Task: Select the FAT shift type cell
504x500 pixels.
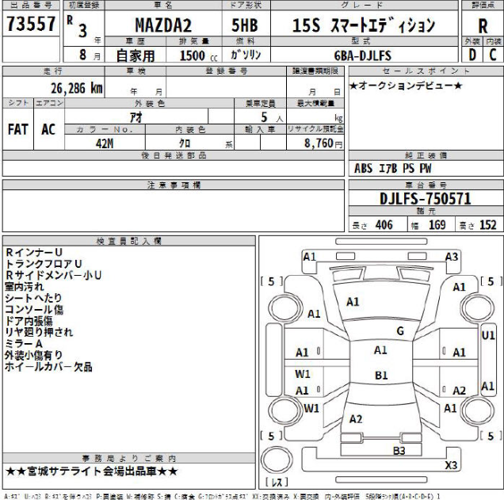Action: (x=18, y=130)
